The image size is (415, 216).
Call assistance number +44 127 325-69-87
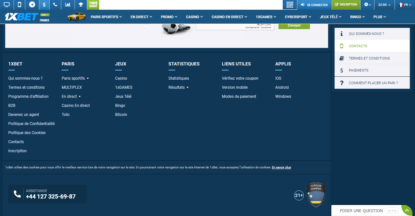click(x=51, y=197)
